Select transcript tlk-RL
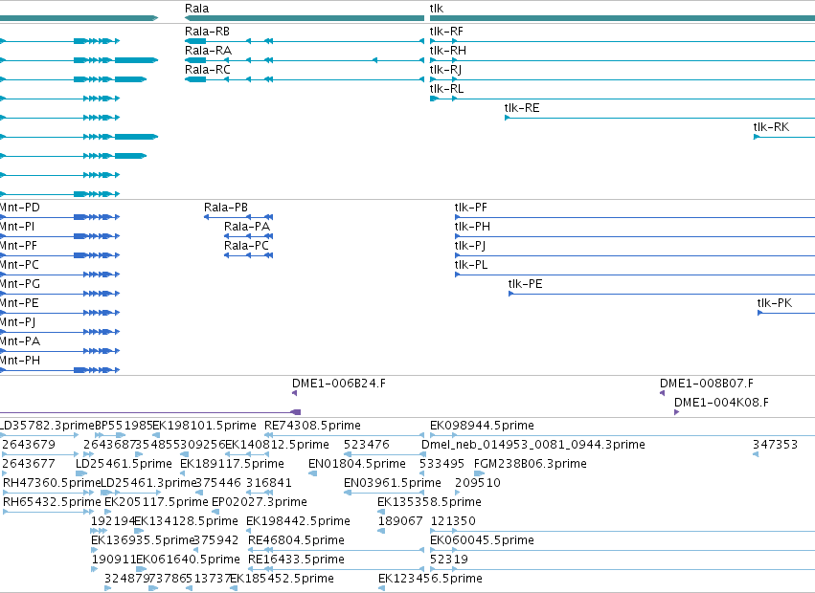815x593 pixels. (x=446, y=89)
